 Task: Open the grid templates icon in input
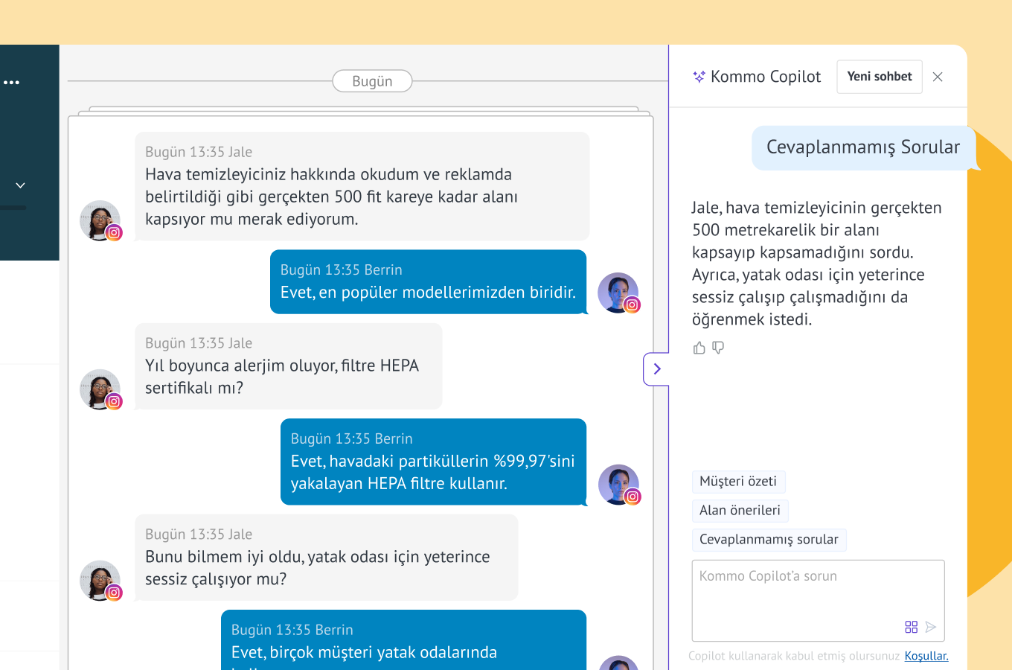point(911,627)
